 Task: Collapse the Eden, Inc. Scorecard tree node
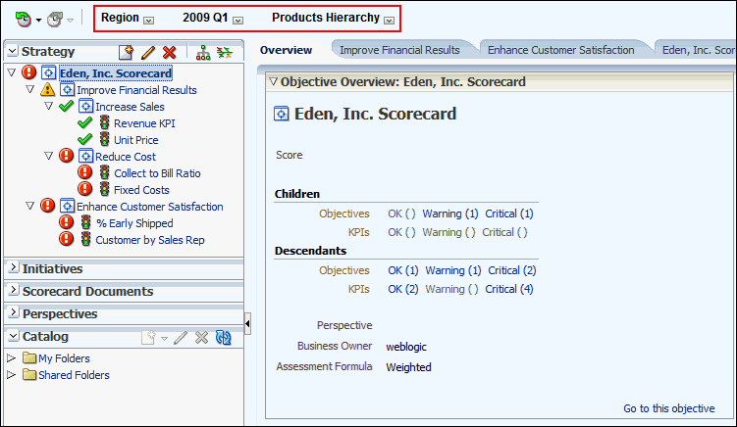[12, 72]
